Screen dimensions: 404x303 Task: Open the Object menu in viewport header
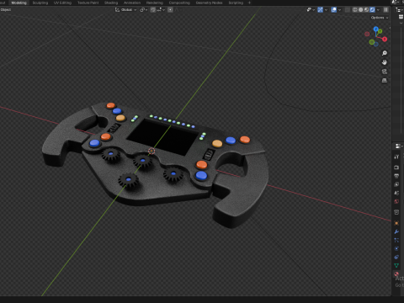click(6, 10)
